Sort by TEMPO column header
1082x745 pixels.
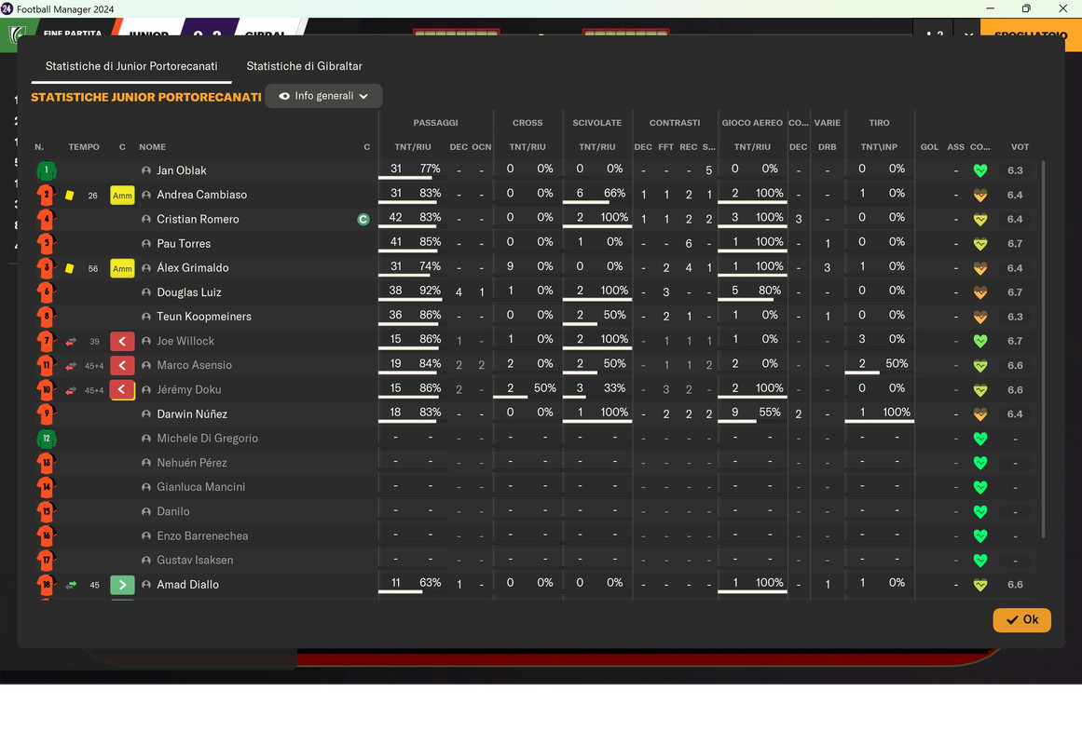pyautogui.click(x=84, y=147)
